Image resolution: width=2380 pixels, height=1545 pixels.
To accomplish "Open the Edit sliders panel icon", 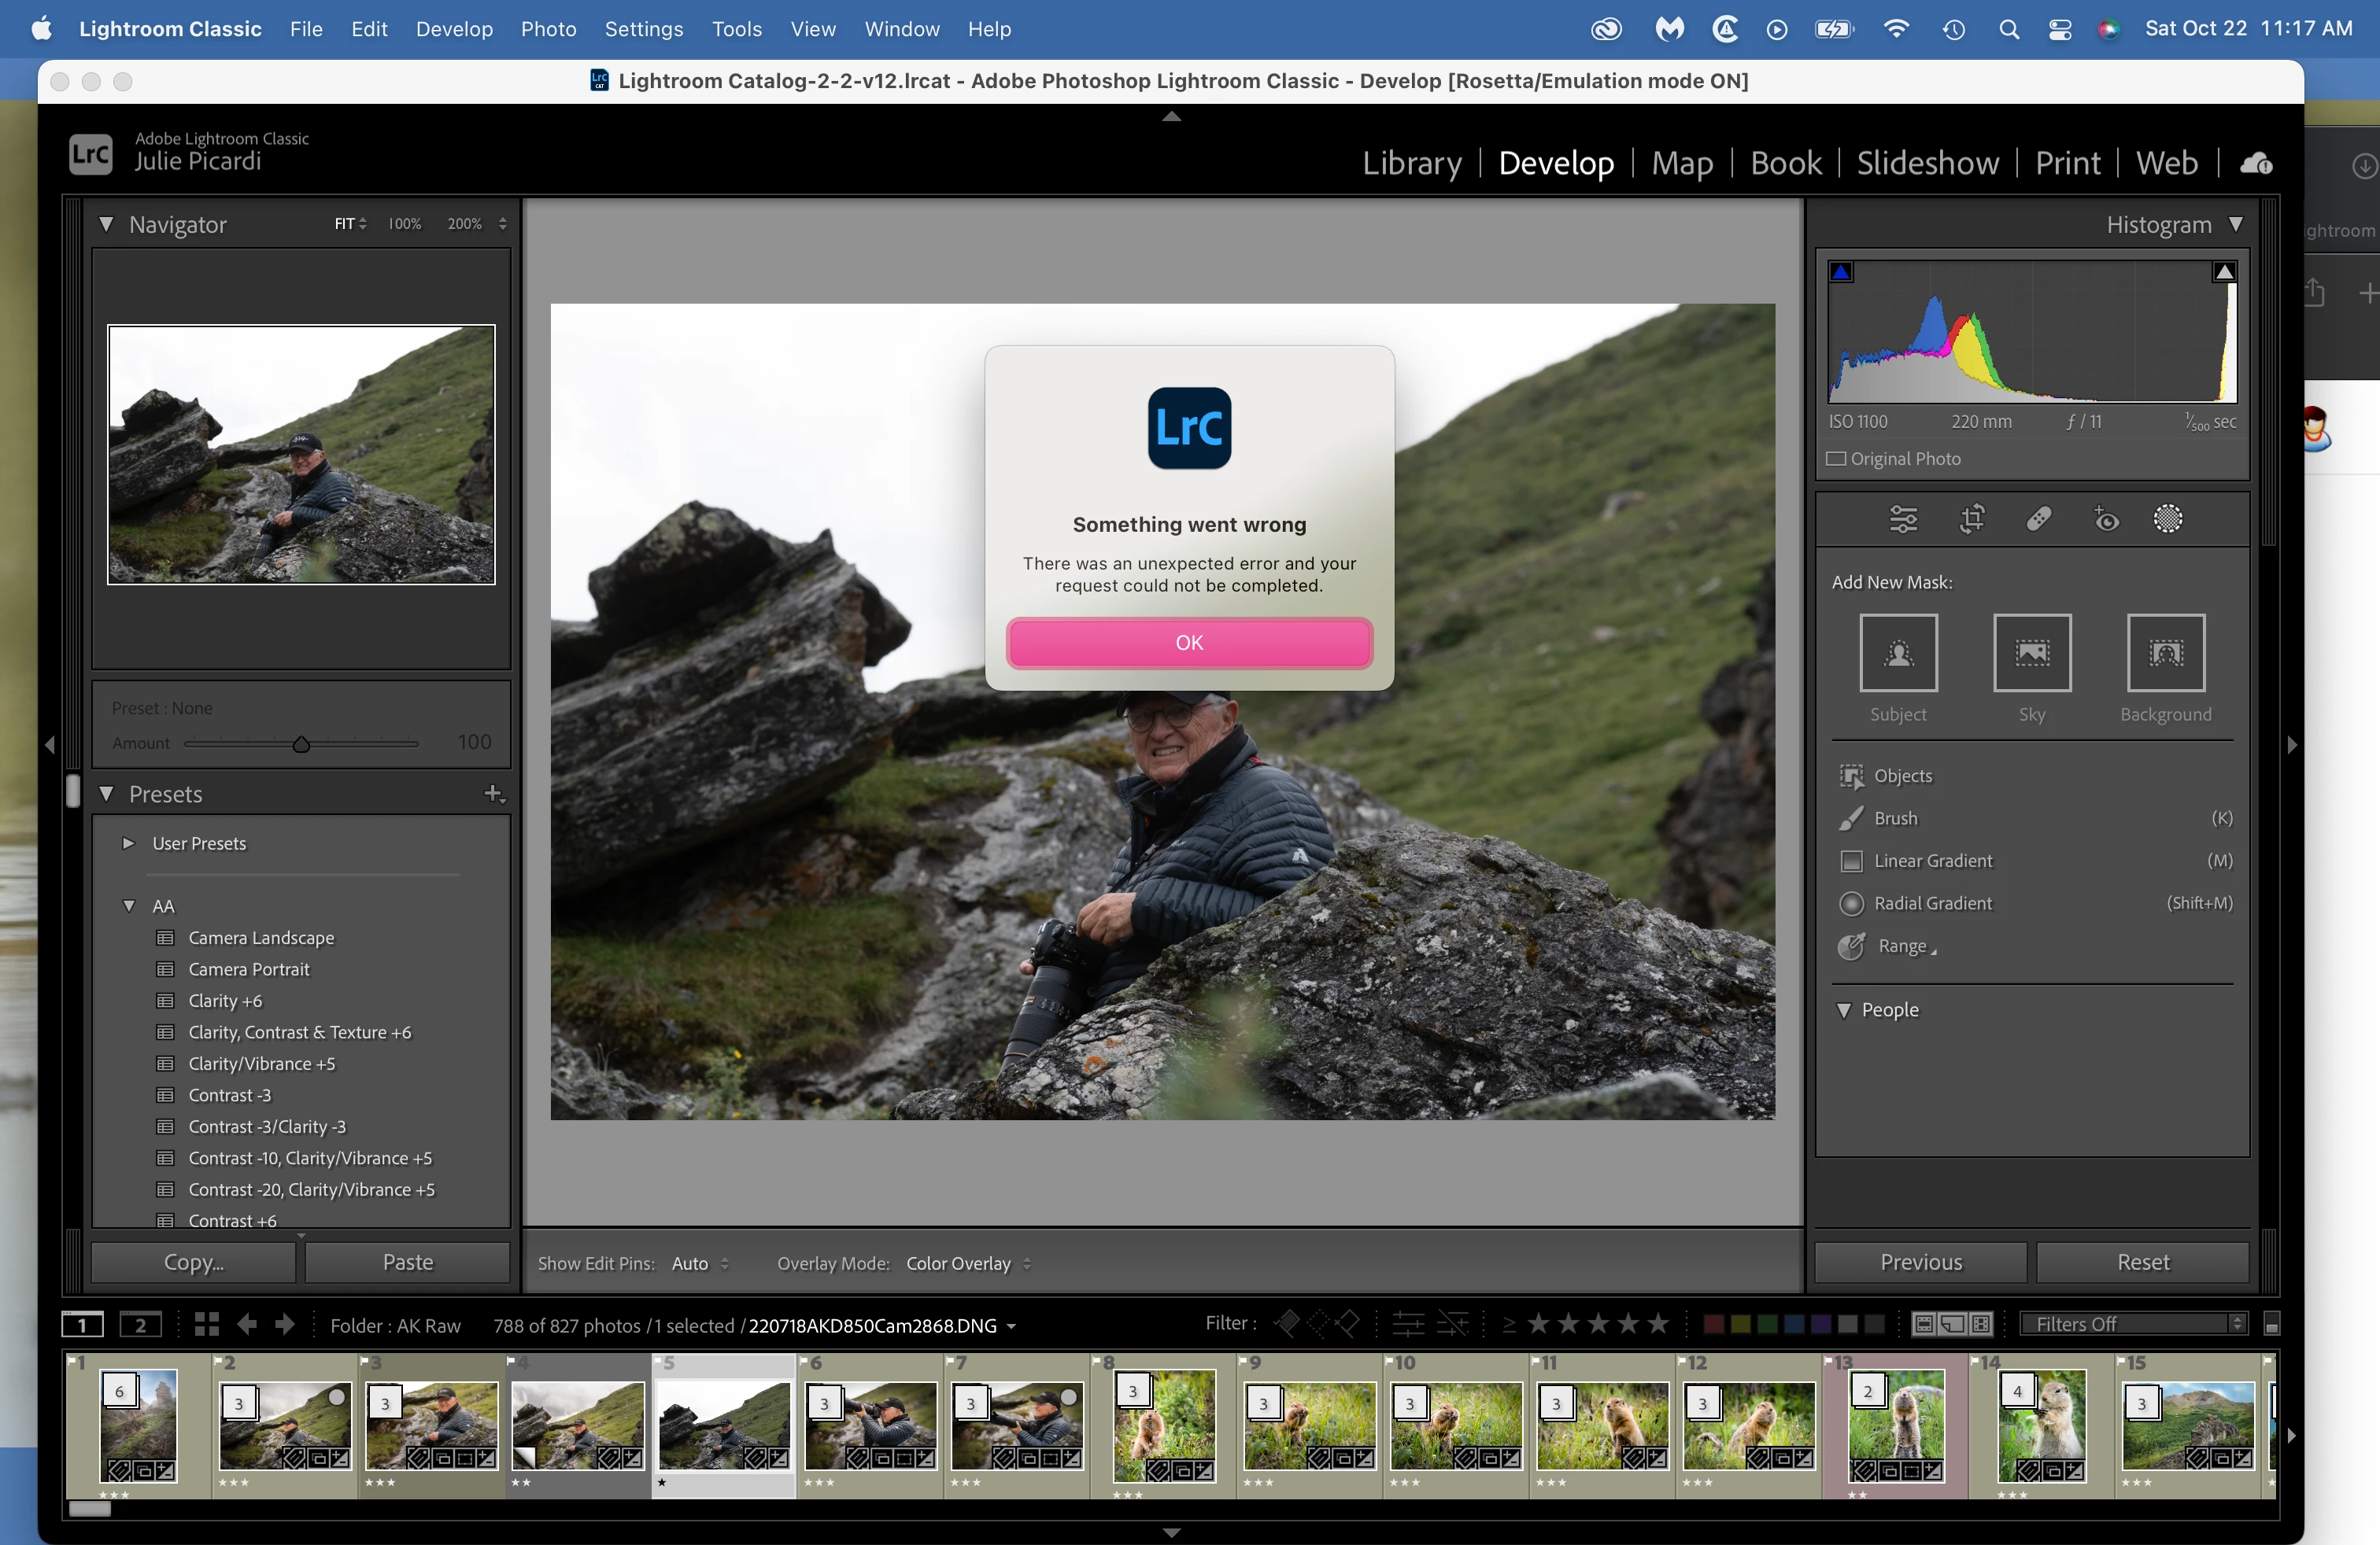I will [x=1902, y=518].
